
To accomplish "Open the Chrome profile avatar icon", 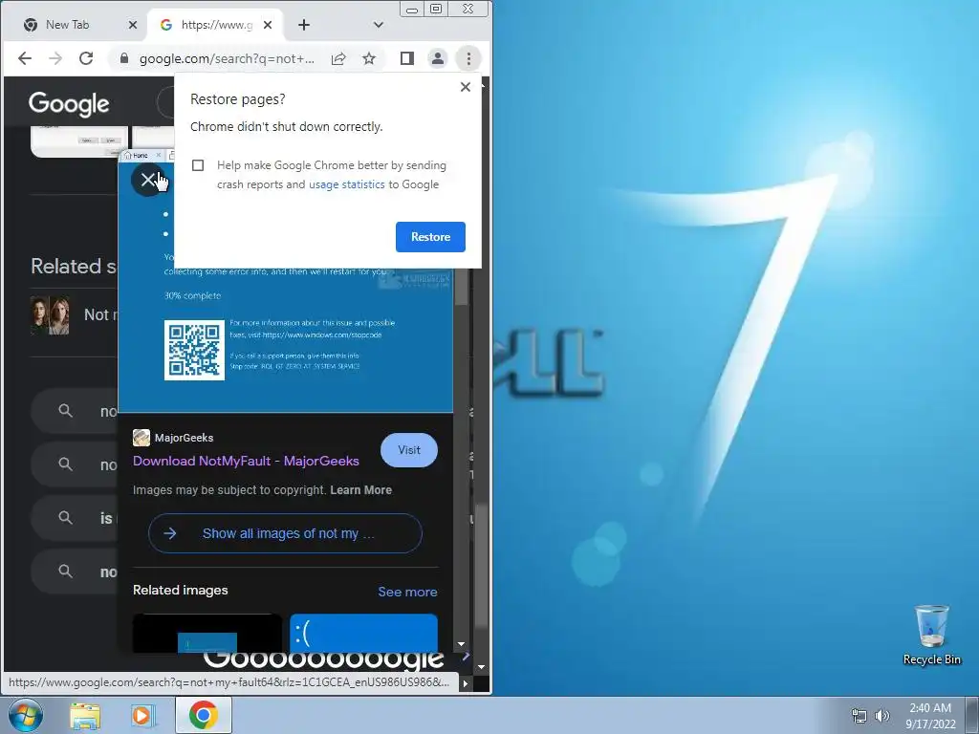I will click(438, 58).
